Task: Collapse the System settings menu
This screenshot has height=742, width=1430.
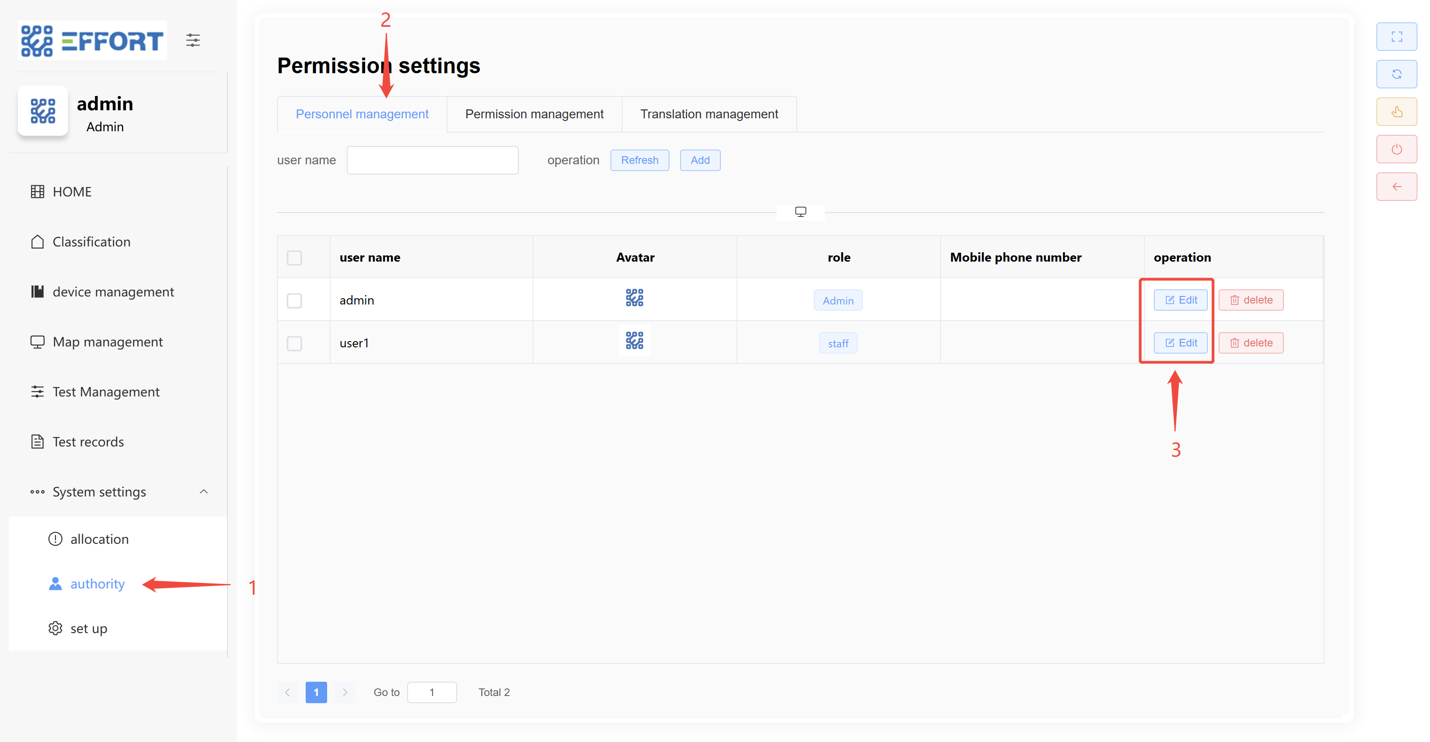Action: point(204,492)
